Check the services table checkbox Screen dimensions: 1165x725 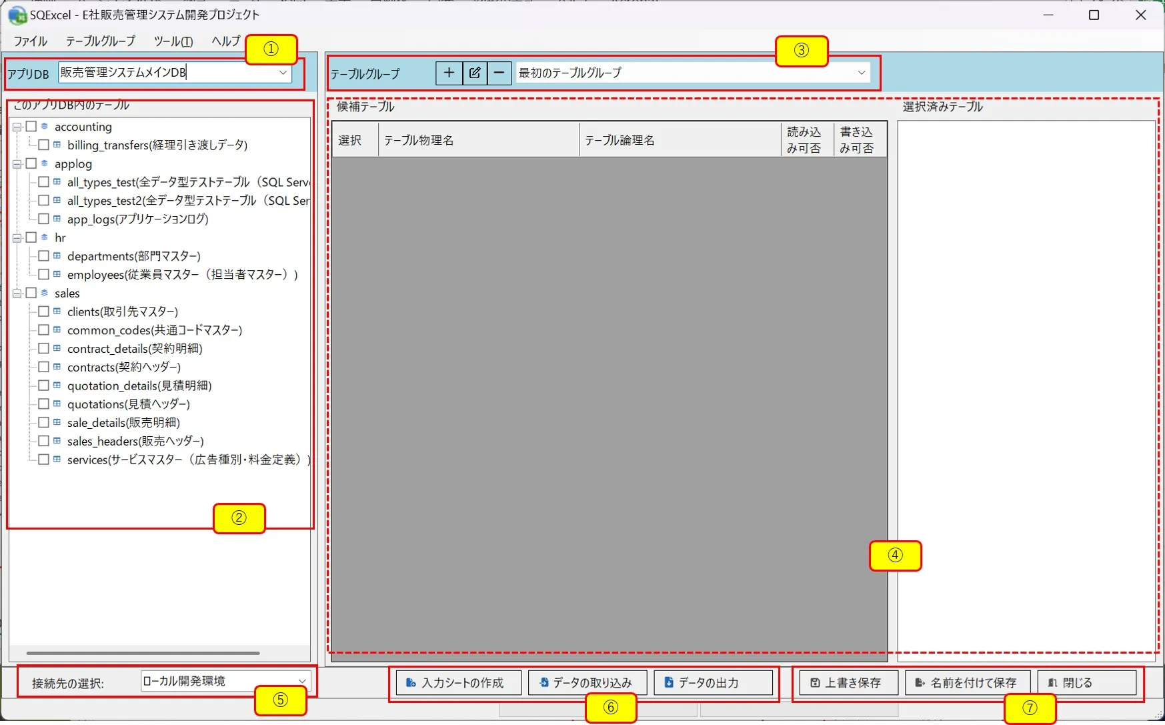pyautogui.click(x=43, y=460)
